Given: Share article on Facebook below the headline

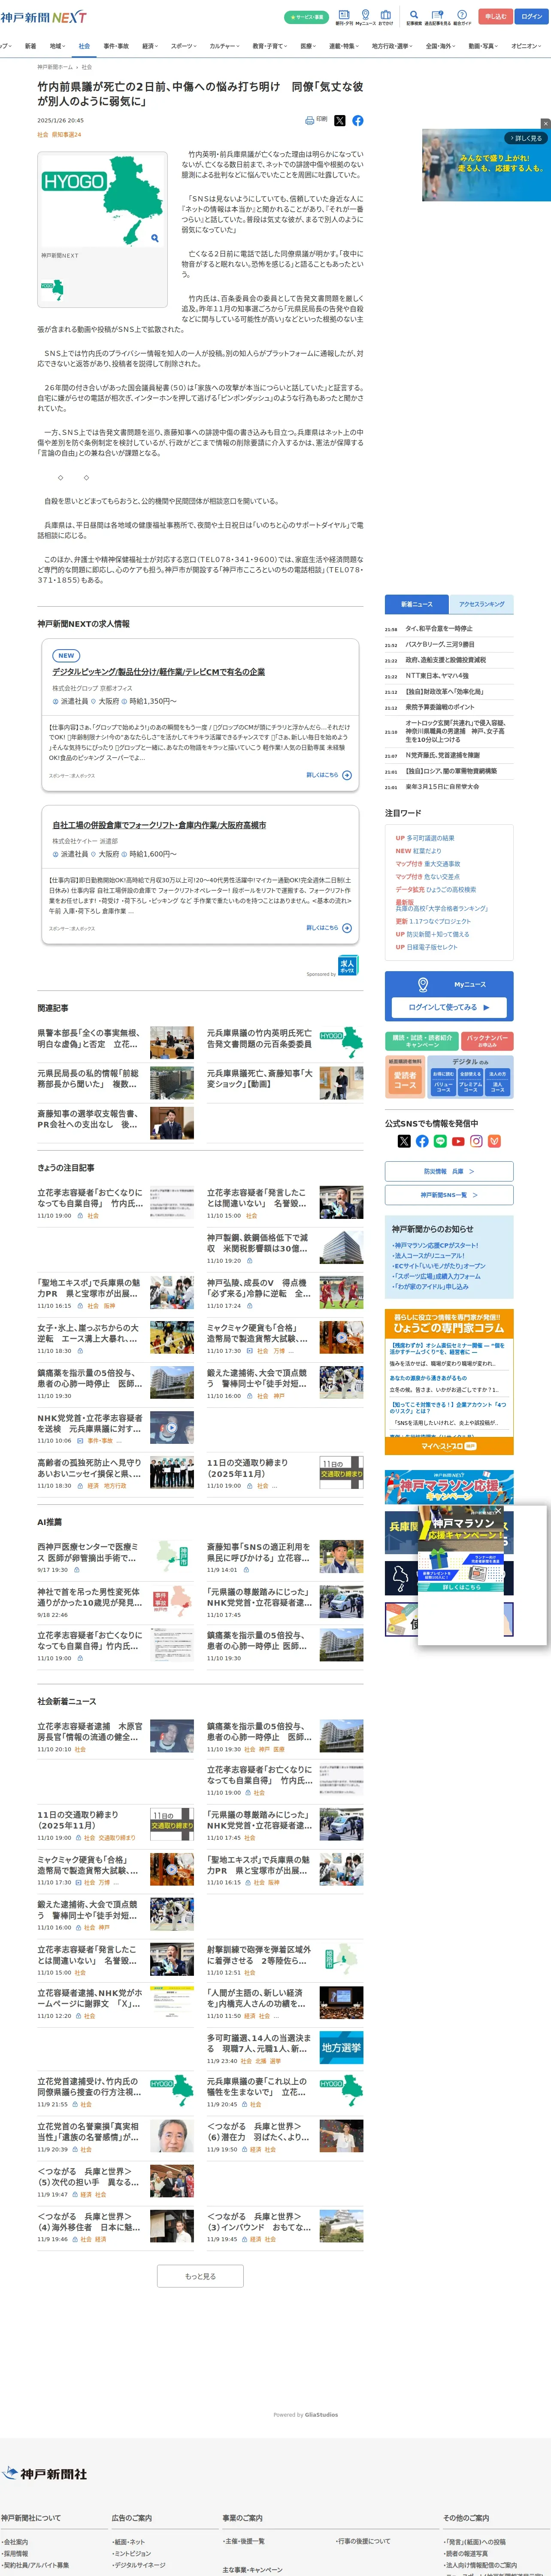Looking at the screenshot, I should coord(358,120).
